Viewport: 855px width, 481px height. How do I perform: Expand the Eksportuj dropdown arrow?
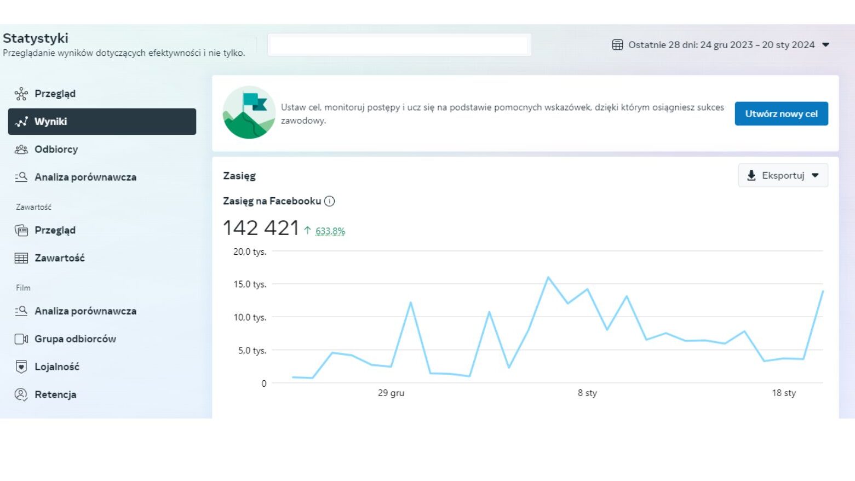[815, 175]
